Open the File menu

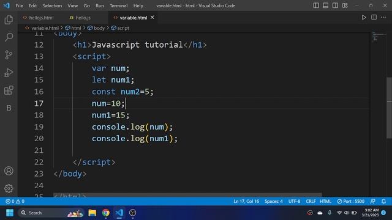(x=19, y=5)
